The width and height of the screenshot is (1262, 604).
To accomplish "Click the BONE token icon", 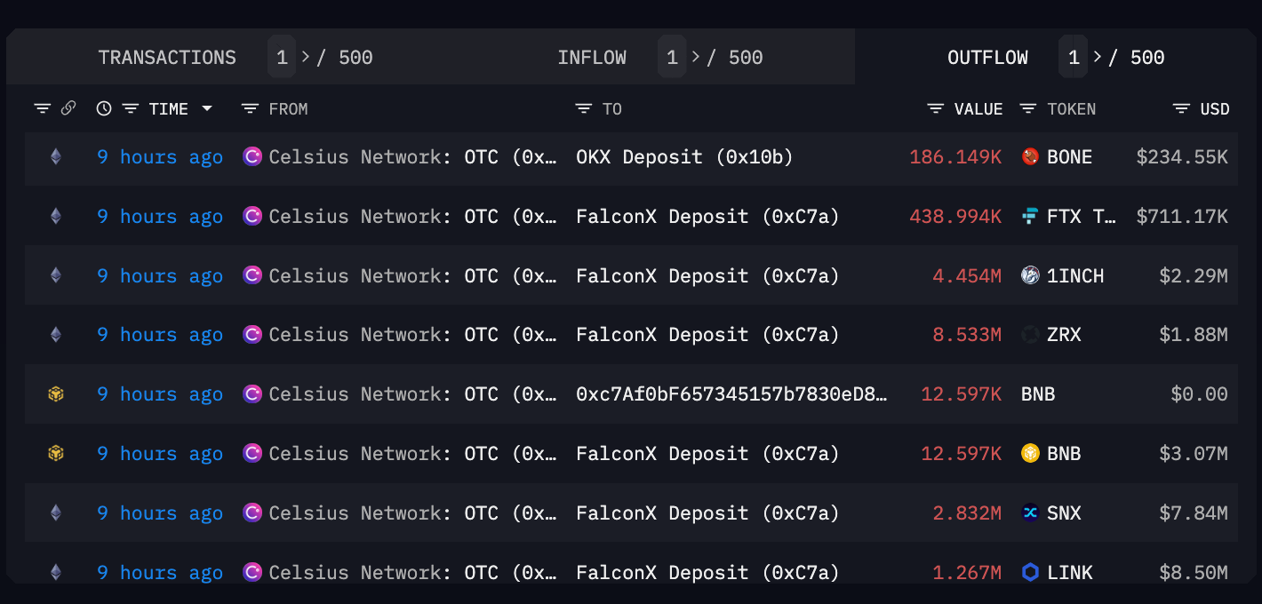I will [x=1030, y=157].
